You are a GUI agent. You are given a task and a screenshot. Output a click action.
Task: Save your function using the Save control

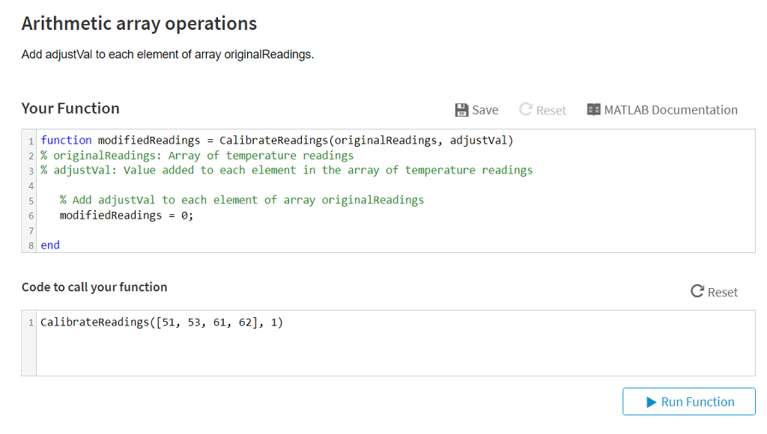[476, 109]
